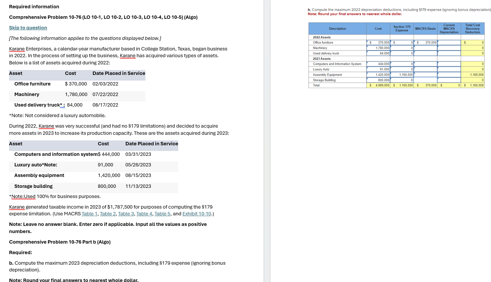Click the 'MACRS Basis' column header
The height and width of the screenshot is (282, 491).
[x=425, y=29]
